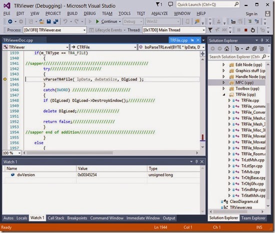Open the Output tab

point(169,218)
